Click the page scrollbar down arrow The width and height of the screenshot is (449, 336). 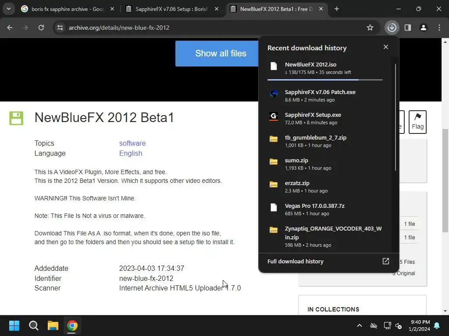(445, 311)
